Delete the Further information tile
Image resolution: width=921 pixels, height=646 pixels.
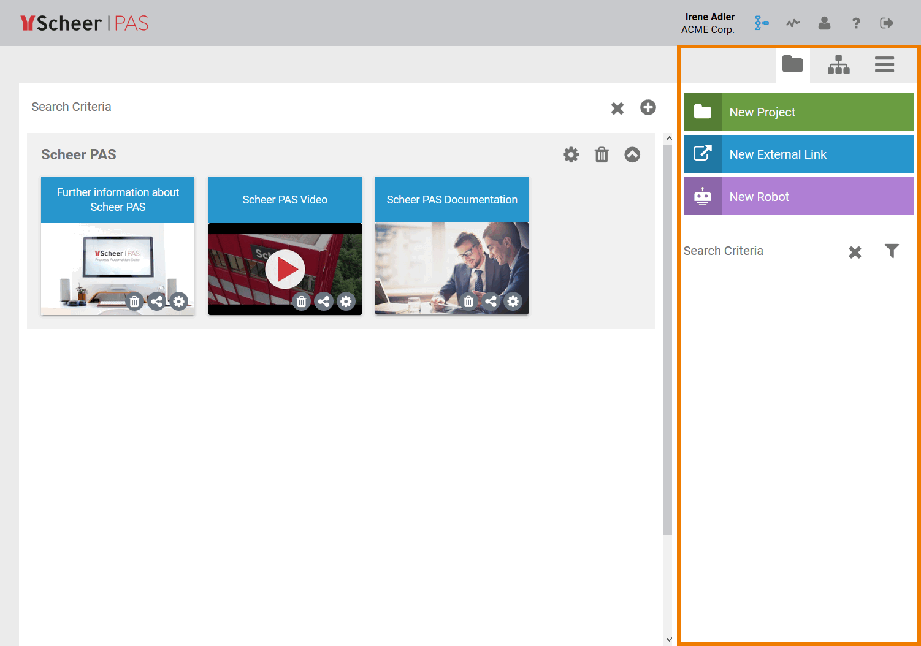click(134, 302)
